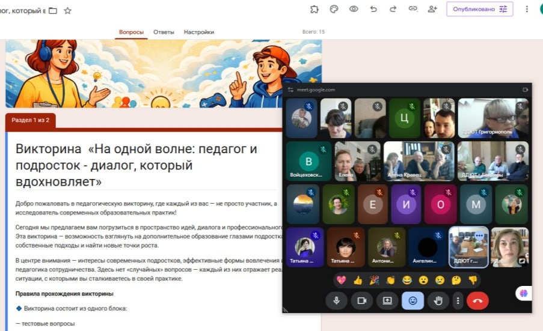Open the theme customization palette icon

(x=334, y=9)
